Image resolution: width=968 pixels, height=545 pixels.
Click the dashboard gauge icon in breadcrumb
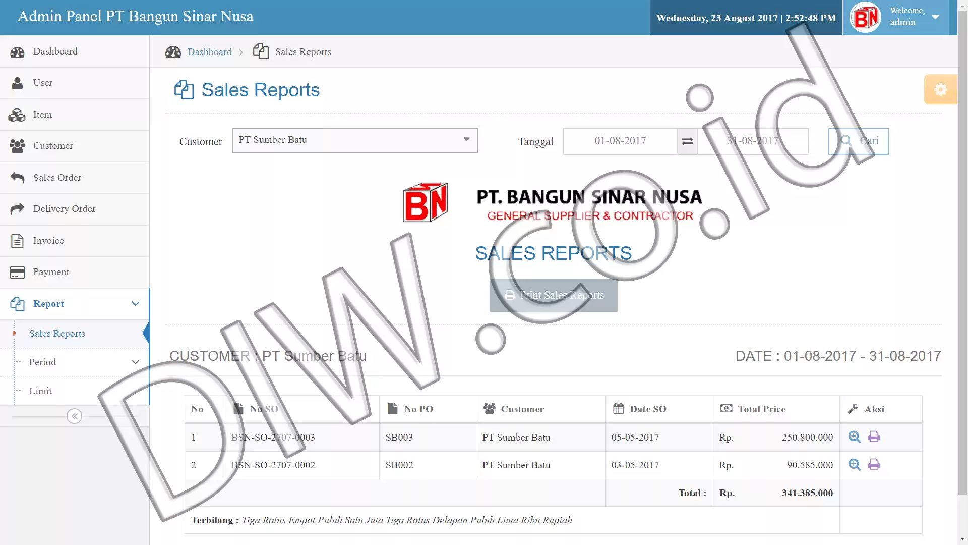(x=173, y=52)
